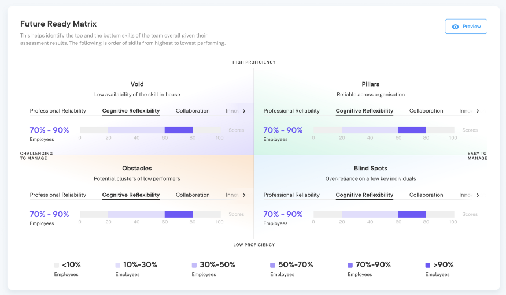Switch to Collaboration tab under Pillars
506x295 pixels.
[x=426, y=111]
